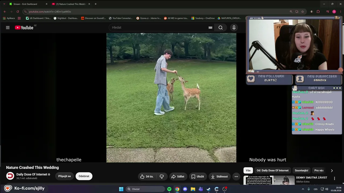Close the Stream - Kick Dashboard tab

pyautogui.click(x=46, y=4)
